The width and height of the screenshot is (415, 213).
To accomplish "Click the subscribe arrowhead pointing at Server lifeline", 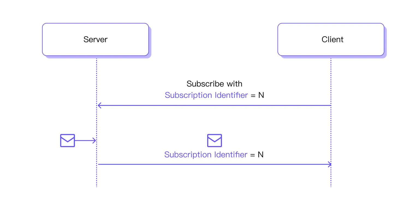I will (x=99, y=105).
